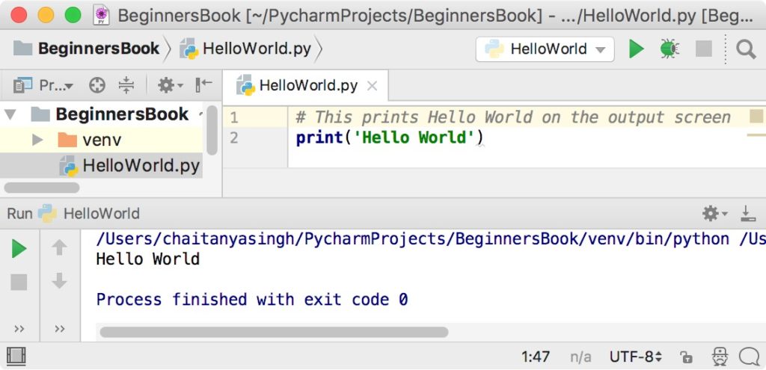Screen dimensions: 766x370
Task: Select the HelloWorld tab in Run panel
Action: pyautogui.click(x=89, y=214)
